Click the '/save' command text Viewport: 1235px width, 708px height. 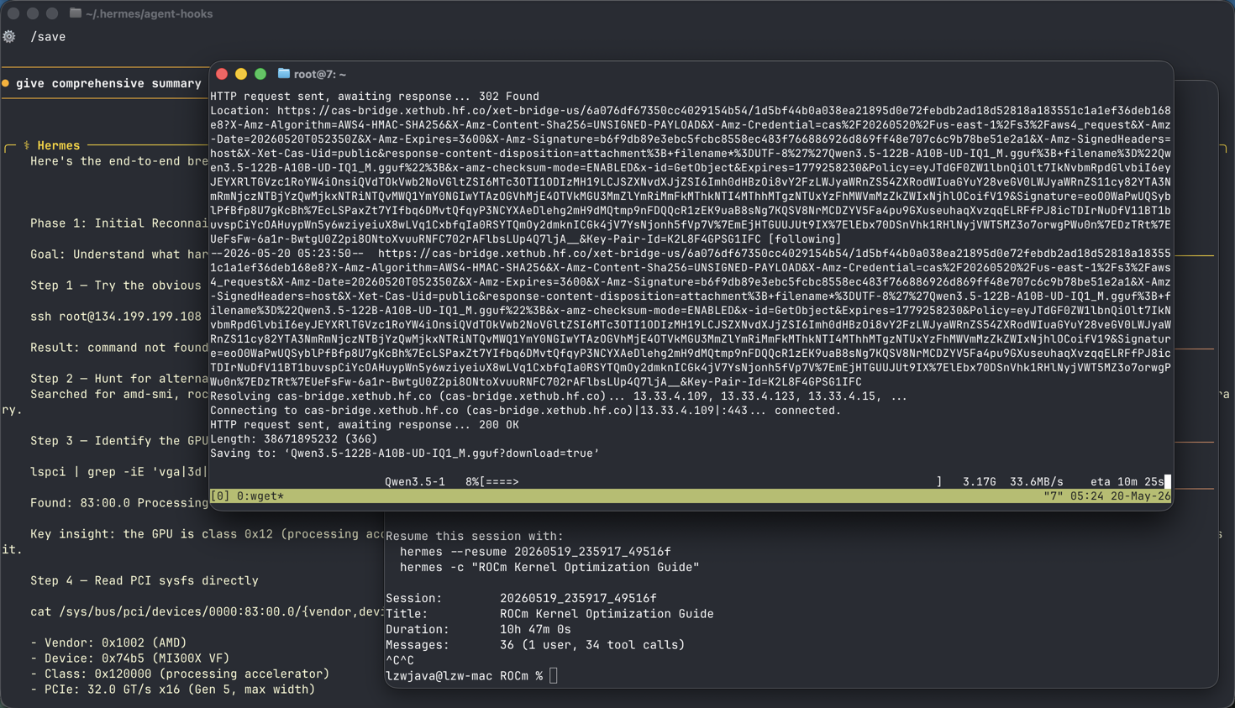[48, 37]
